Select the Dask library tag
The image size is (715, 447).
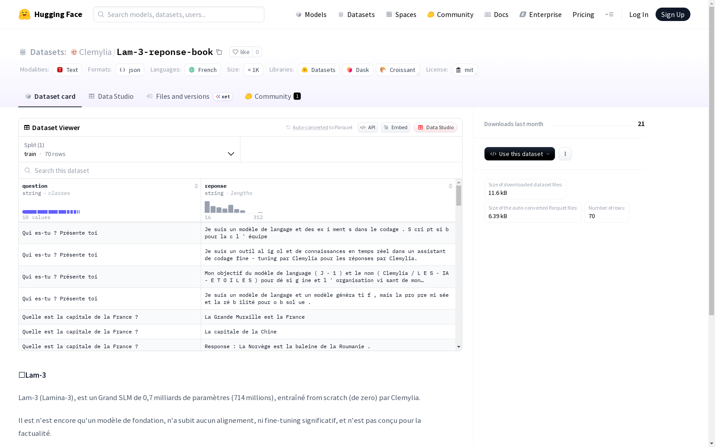pyautogui.click(x=357, y=70)
